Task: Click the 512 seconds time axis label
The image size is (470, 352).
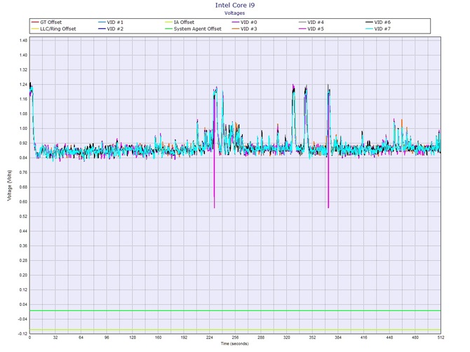Action: pyautogui.click(x=441, y=337)
